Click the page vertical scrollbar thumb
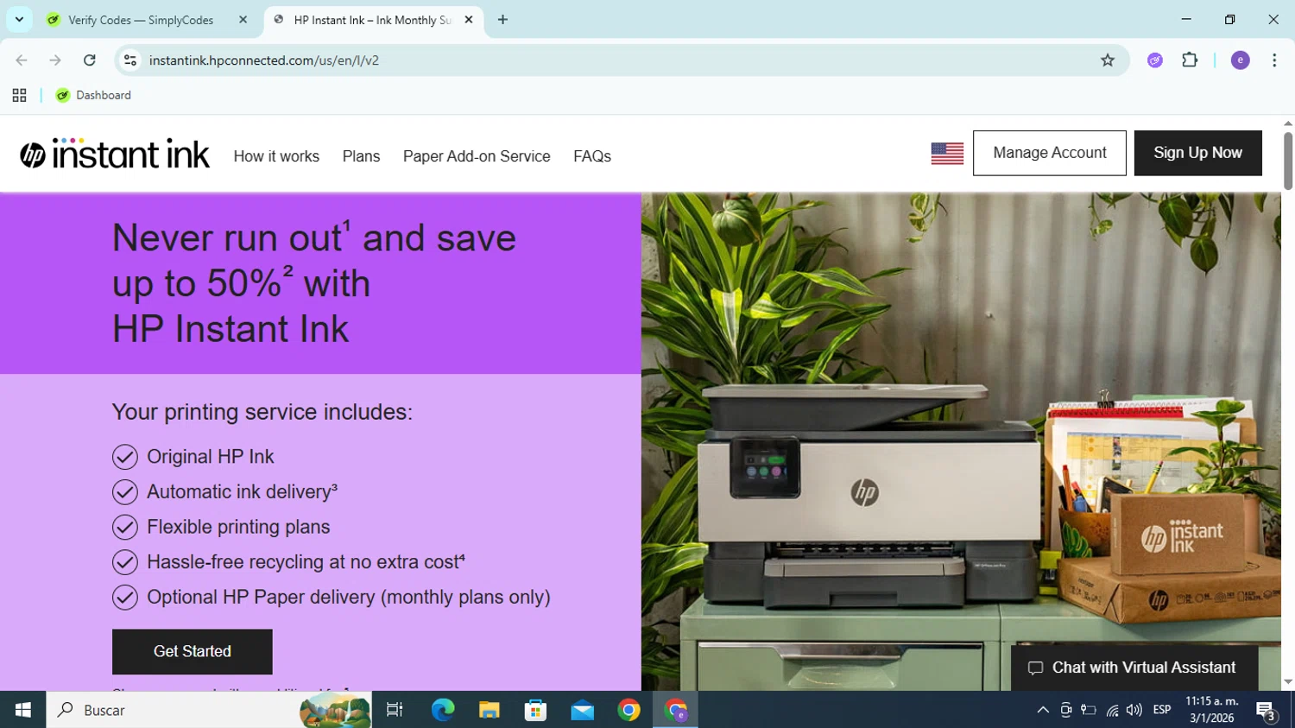The width and height of the screenshot is (1295, 728). [x=1288, y=160]
